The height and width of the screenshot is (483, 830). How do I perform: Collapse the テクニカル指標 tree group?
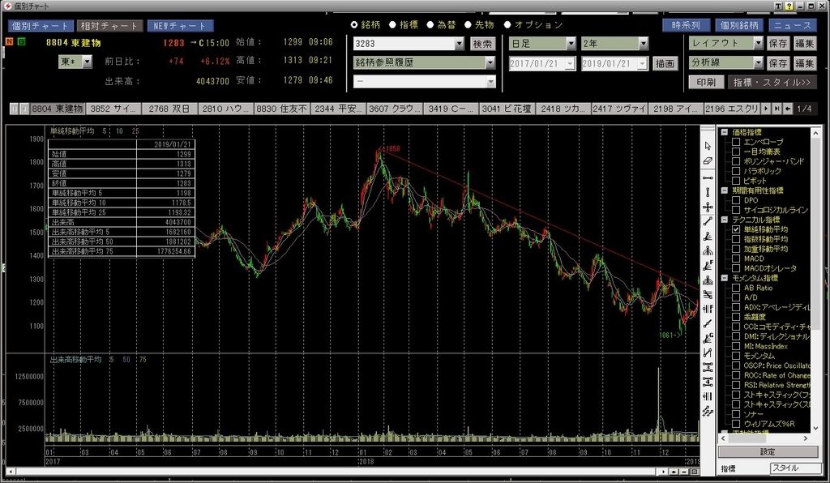[725, 220]
